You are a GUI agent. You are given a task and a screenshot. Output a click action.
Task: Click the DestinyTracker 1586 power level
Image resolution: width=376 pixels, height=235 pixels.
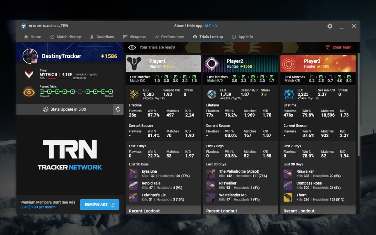(x=109, y=56)
